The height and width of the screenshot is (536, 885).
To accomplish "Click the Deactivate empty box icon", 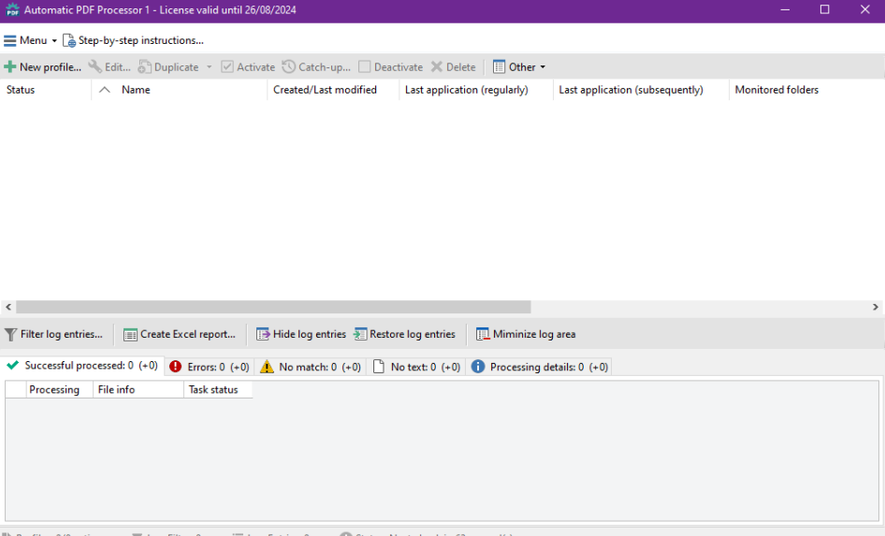I will tap(365, 66).
